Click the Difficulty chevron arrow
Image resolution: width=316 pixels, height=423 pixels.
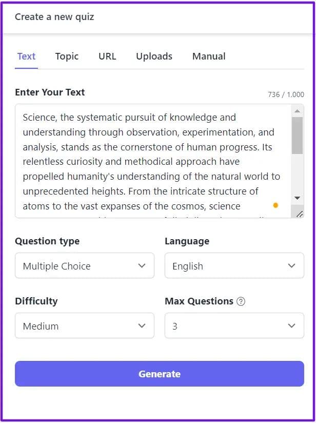142,325
